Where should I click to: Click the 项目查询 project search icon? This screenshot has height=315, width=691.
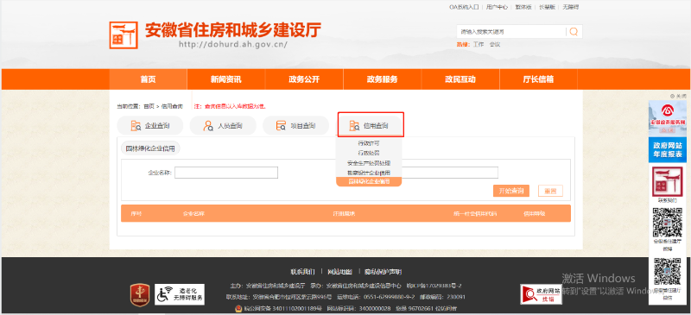click(x=281, y=126)
